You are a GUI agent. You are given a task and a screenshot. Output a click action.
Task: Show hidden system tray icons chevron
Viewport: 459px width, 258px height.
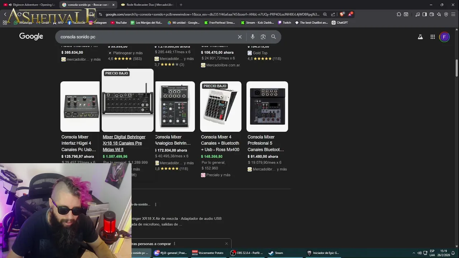pyautogui.click(x=414, y=253)
